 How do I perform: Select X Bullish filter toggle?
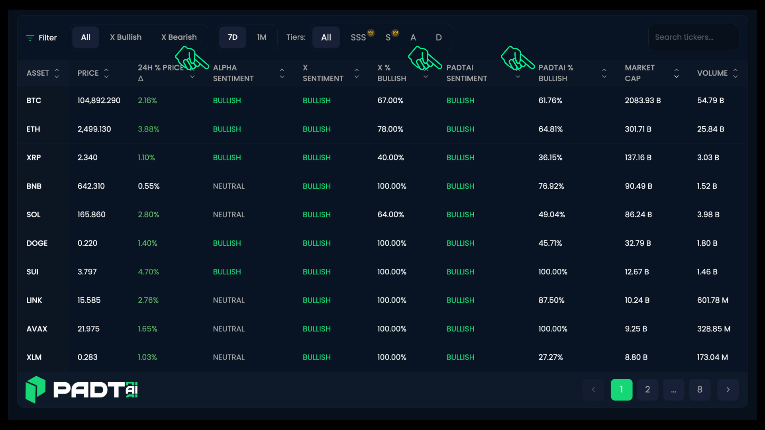126,37
